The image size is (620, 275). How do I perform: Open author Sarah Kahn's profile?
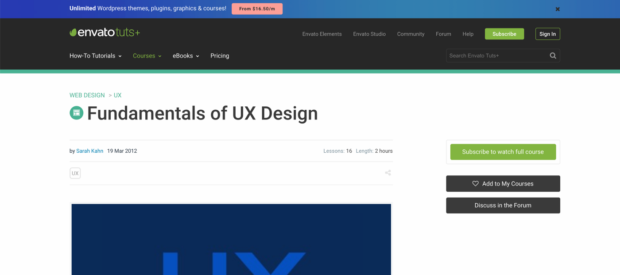(x=90, y=151)
